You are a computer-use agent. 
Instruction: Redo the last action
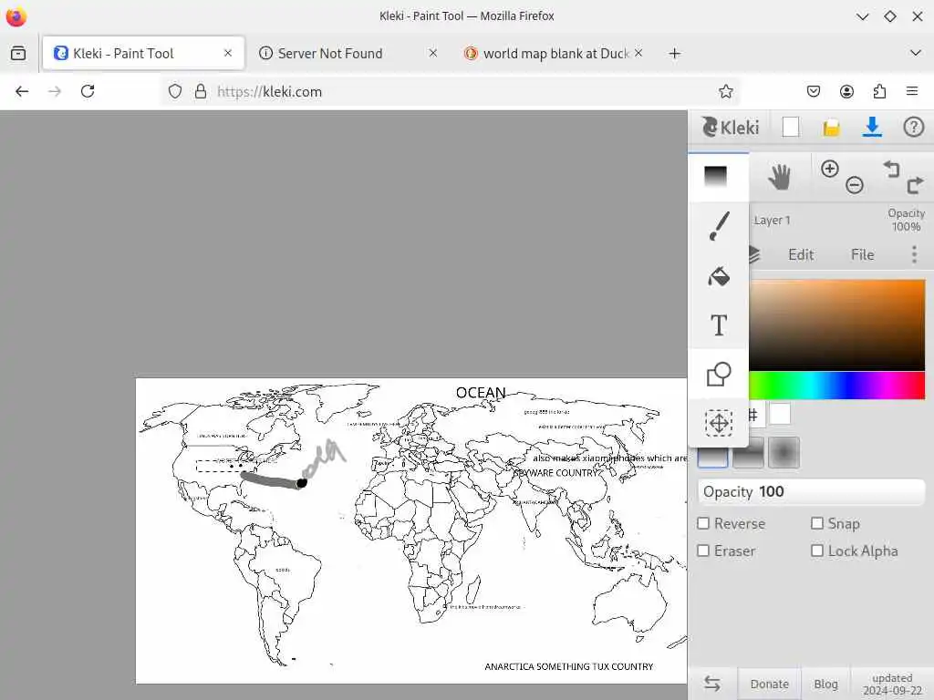coord(914,185)
